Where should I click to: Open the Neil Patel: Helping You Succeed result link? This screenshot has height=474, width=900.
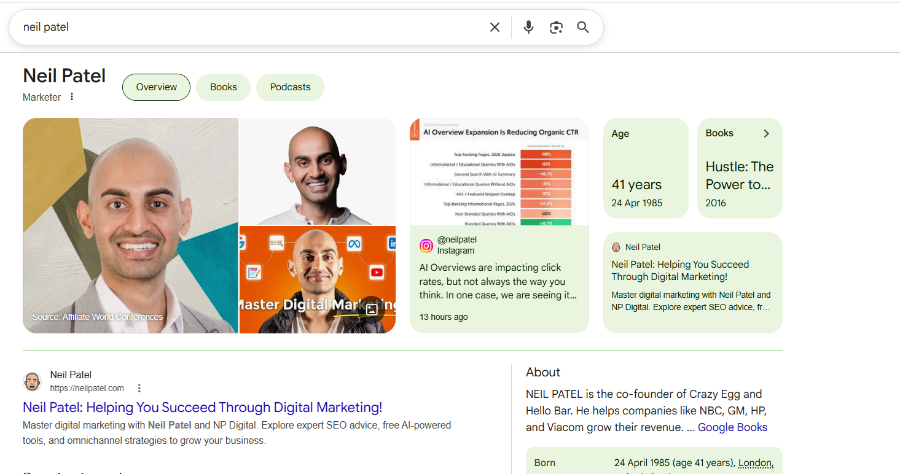[x=203, y=407]
